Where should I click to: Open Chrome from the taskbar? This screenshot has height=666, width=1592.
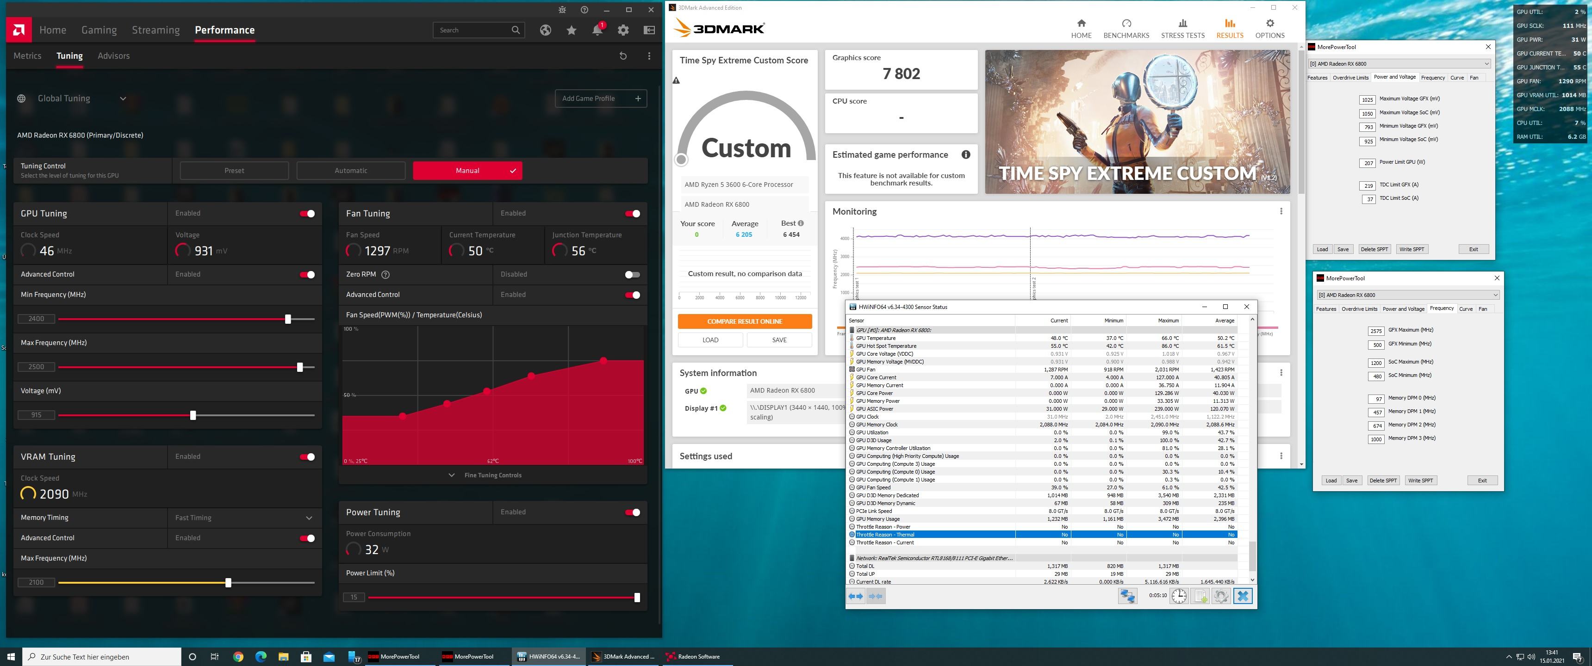coord(238,657)
